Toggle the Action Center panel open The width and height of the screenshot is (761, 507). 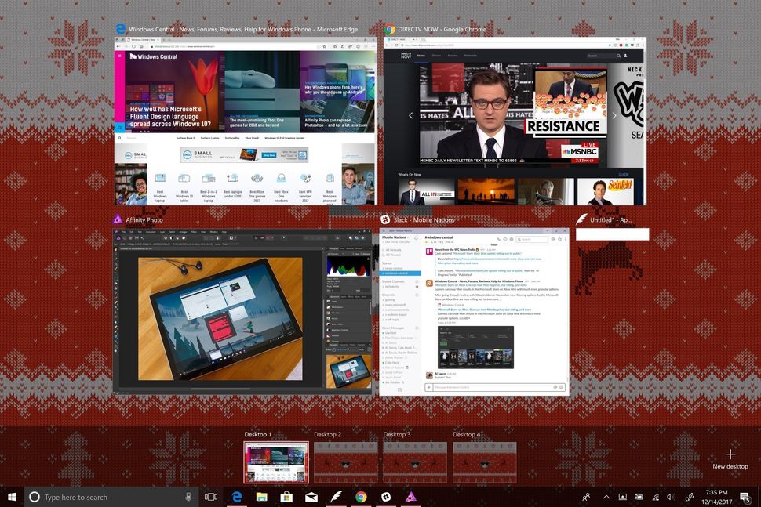click(745, 497)
